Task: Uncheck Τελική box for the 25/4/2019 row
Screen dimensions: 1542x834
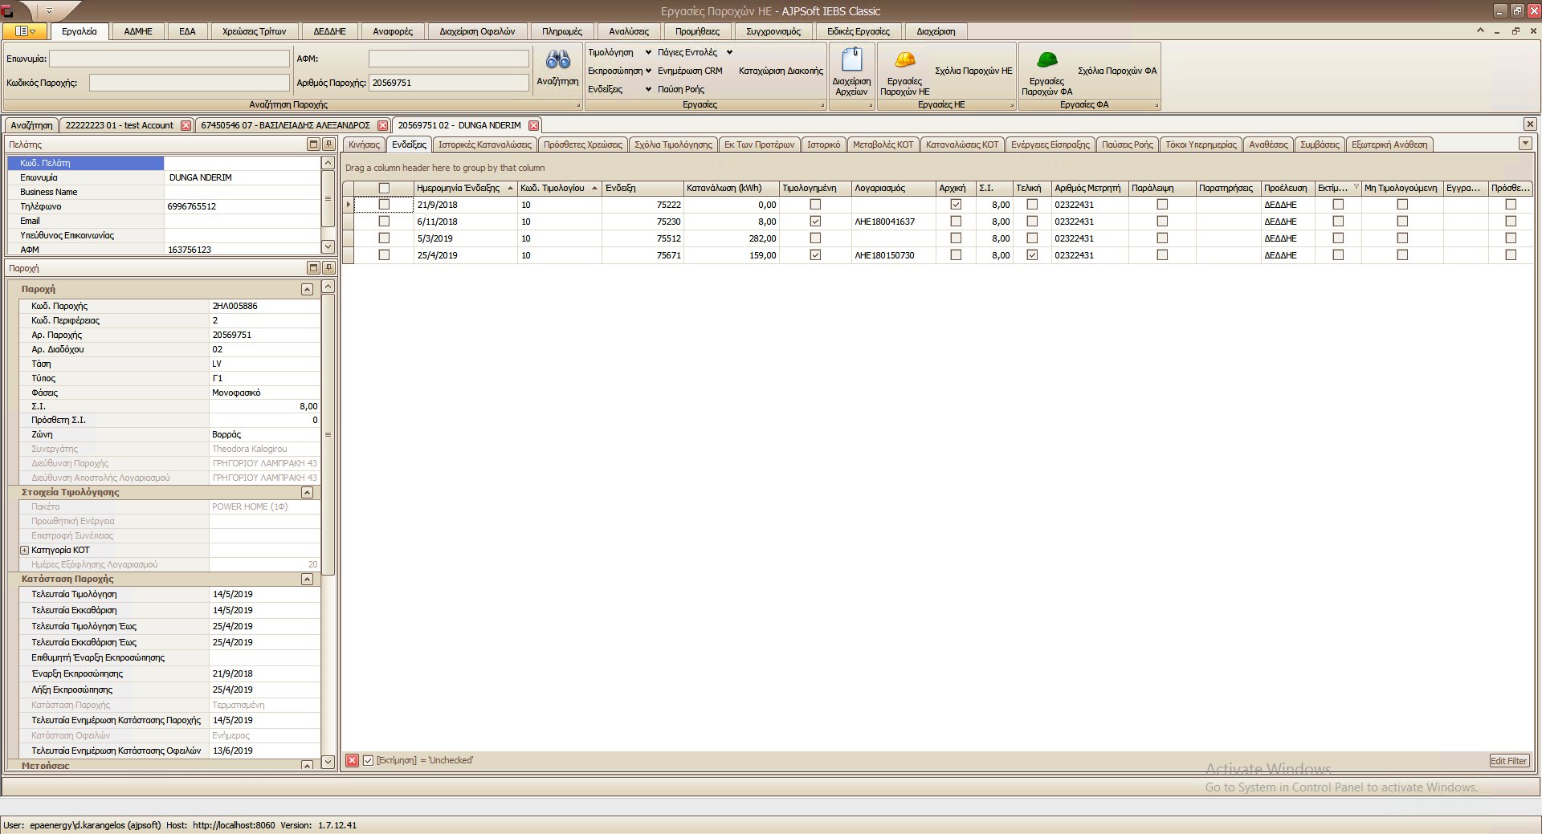Action: click(1032, 255)
